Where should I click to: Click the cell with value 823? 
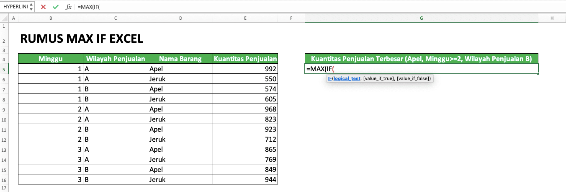(x=245, y=119)
